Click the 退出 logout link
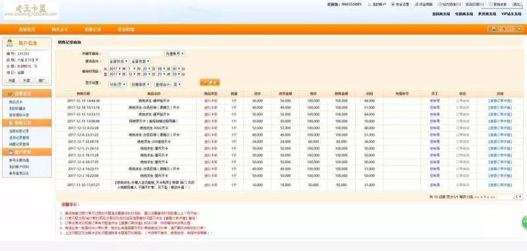Viewport: 527px width, 251px height. (x=516, y=5)
